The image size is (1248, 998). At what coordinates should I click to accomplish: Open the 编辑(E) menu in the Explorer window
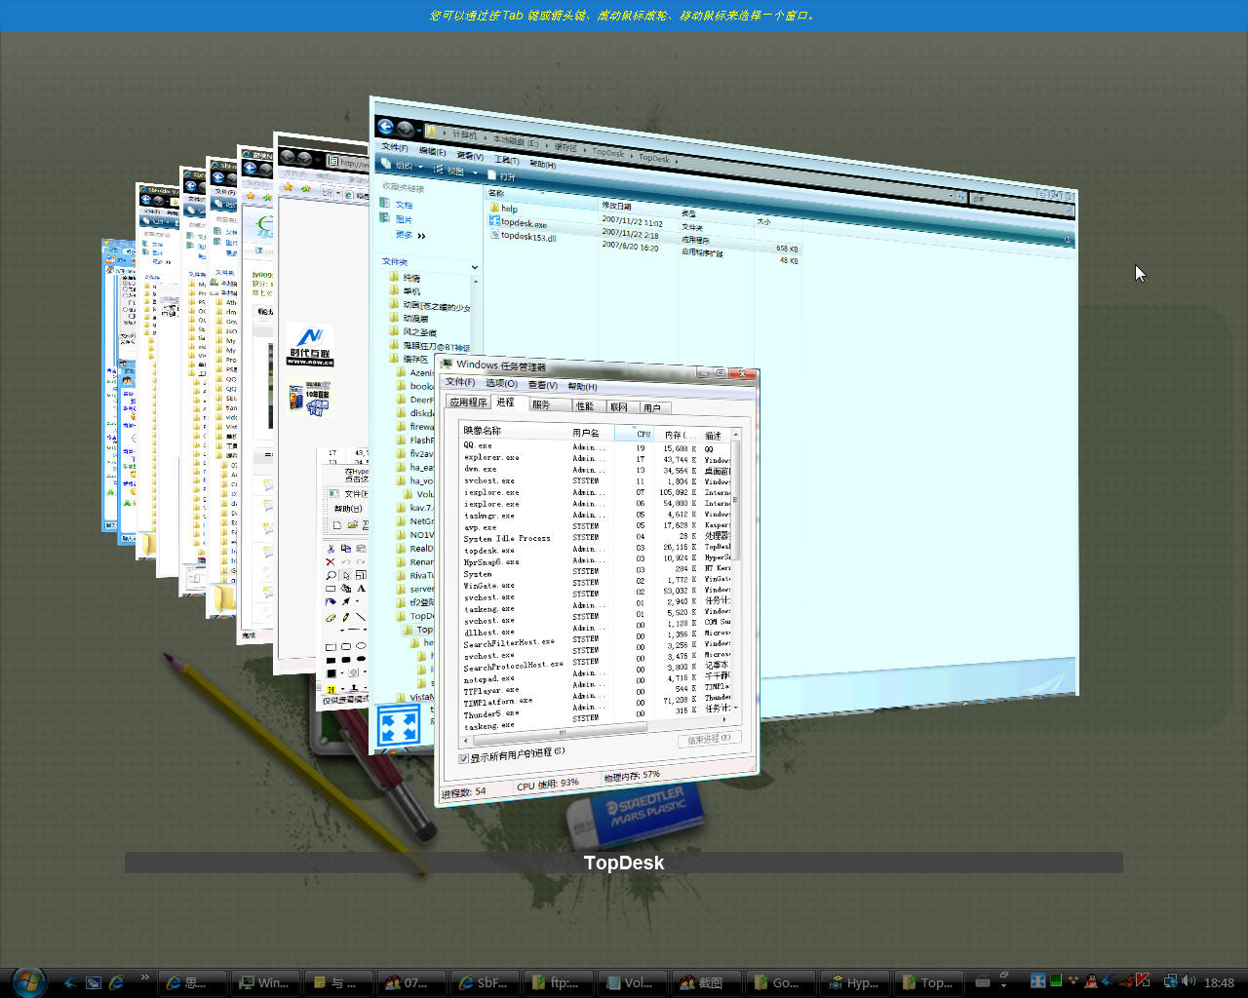tap(432, 151)
